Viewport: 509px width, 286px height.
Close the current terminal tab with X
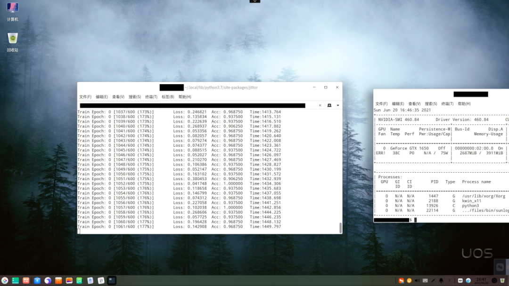(320, 105)
